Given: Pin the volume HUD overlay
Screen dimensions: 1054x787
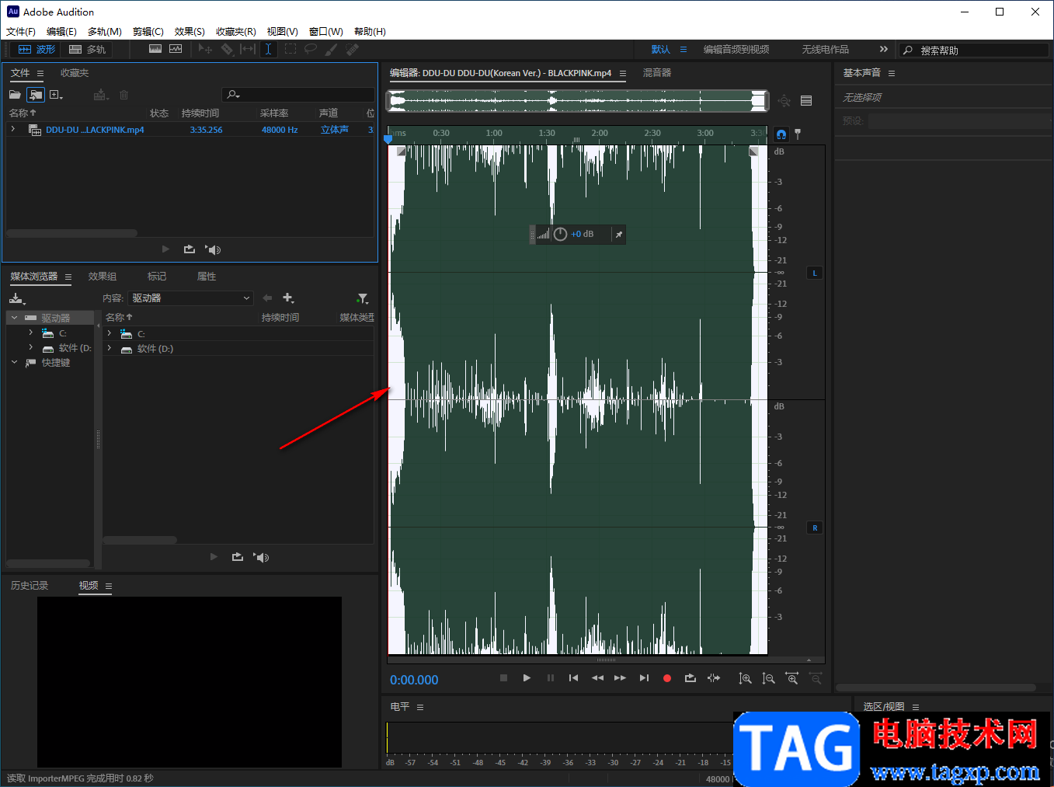Looking at the screenshot, I should (619, 234).
